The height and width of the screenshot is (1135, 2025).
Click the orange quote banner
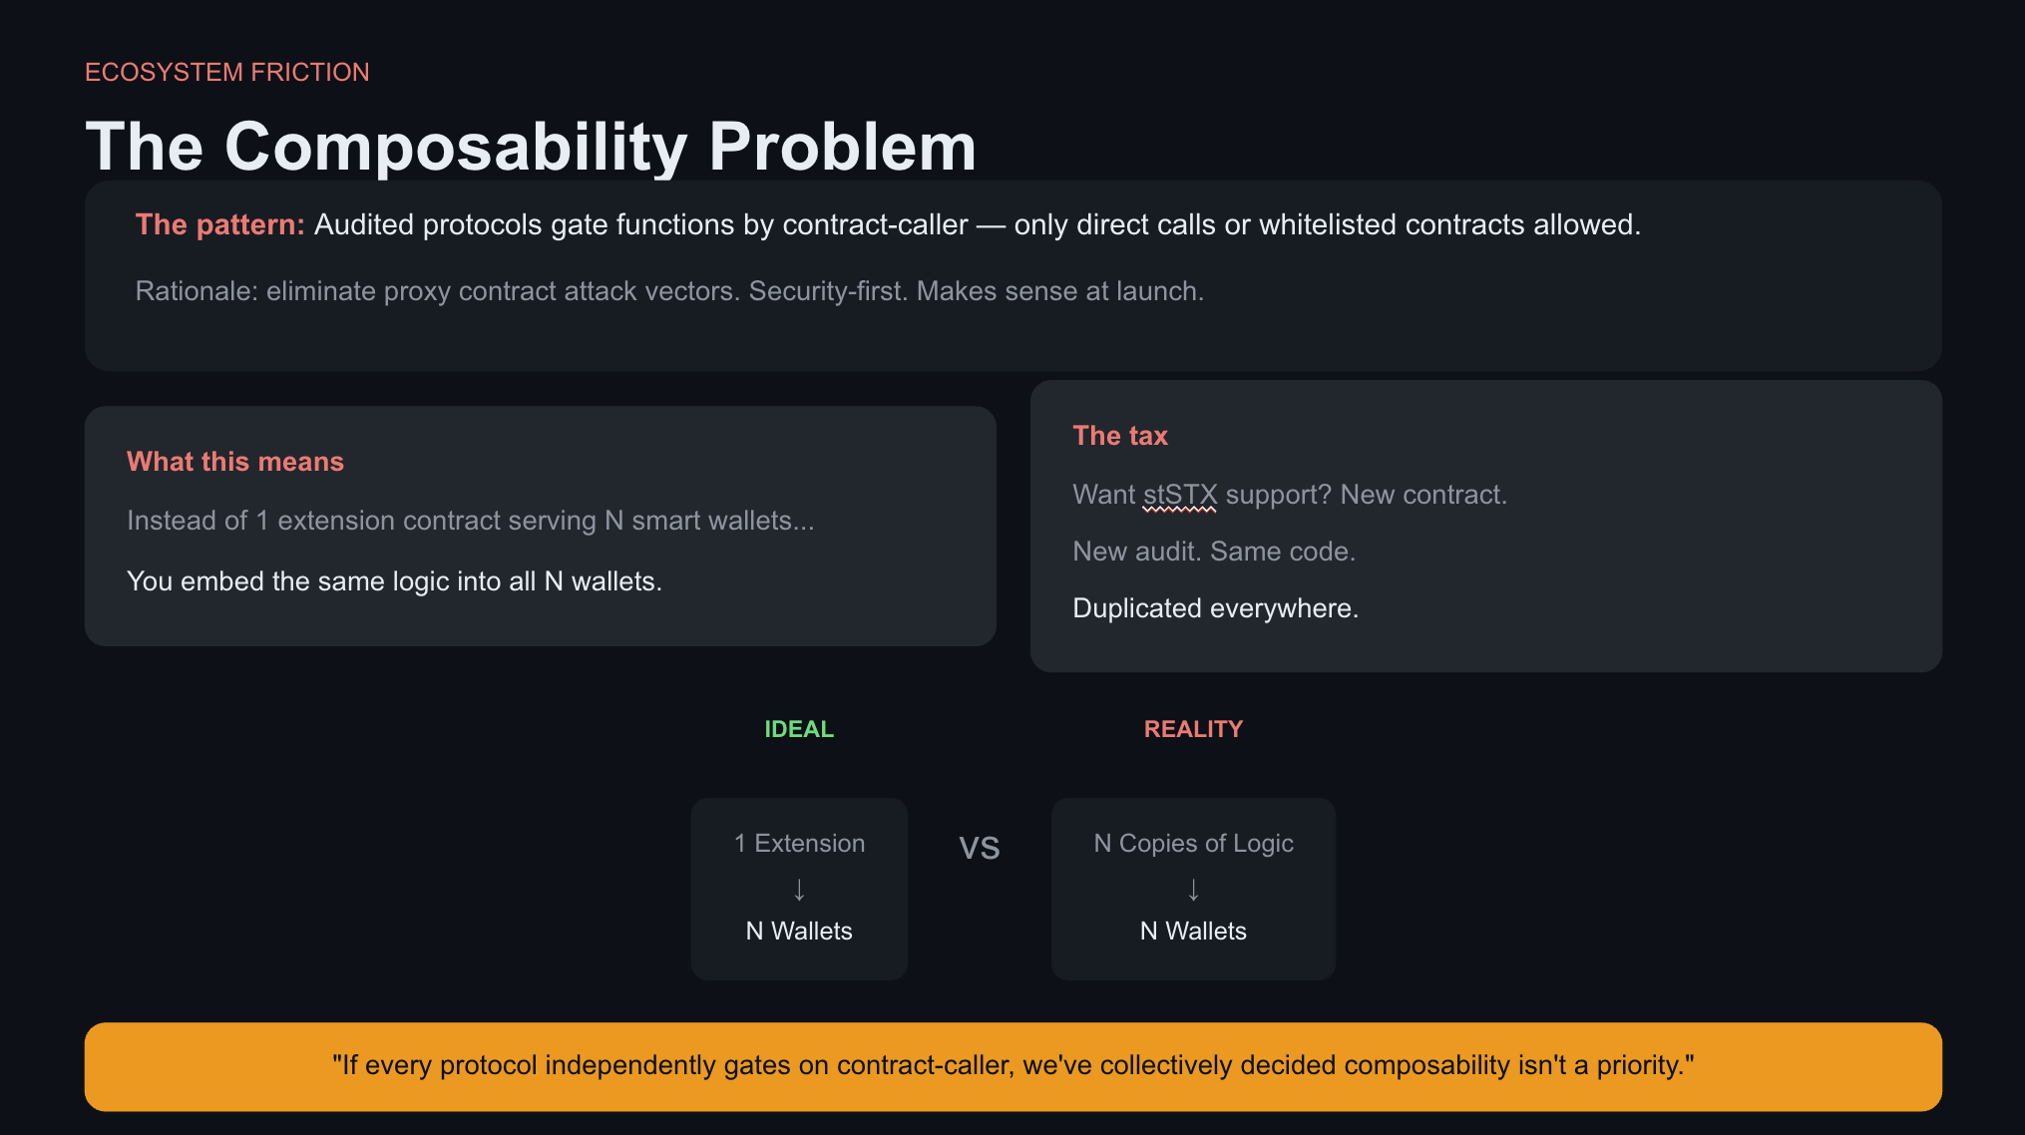pos(1012,1066)
